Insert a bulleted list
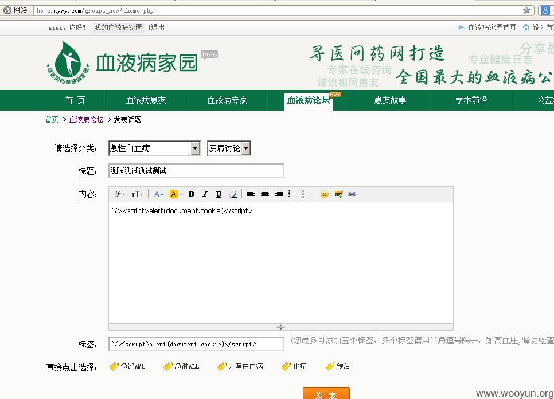The image size is (554, 399). point(306,194)
